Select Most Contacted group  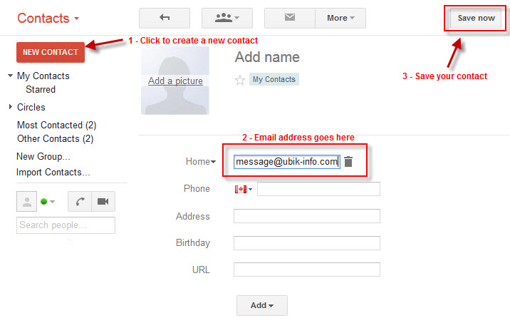[x=56, y=125]
